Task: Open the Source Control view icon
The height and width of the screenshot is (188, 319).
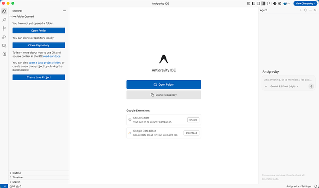Action: coord(4,29)
